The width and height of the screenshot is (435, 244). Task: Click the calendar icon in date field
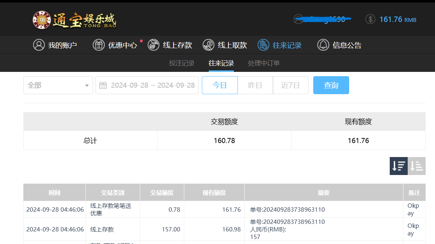pyautogui.click(x=103, y=85)
